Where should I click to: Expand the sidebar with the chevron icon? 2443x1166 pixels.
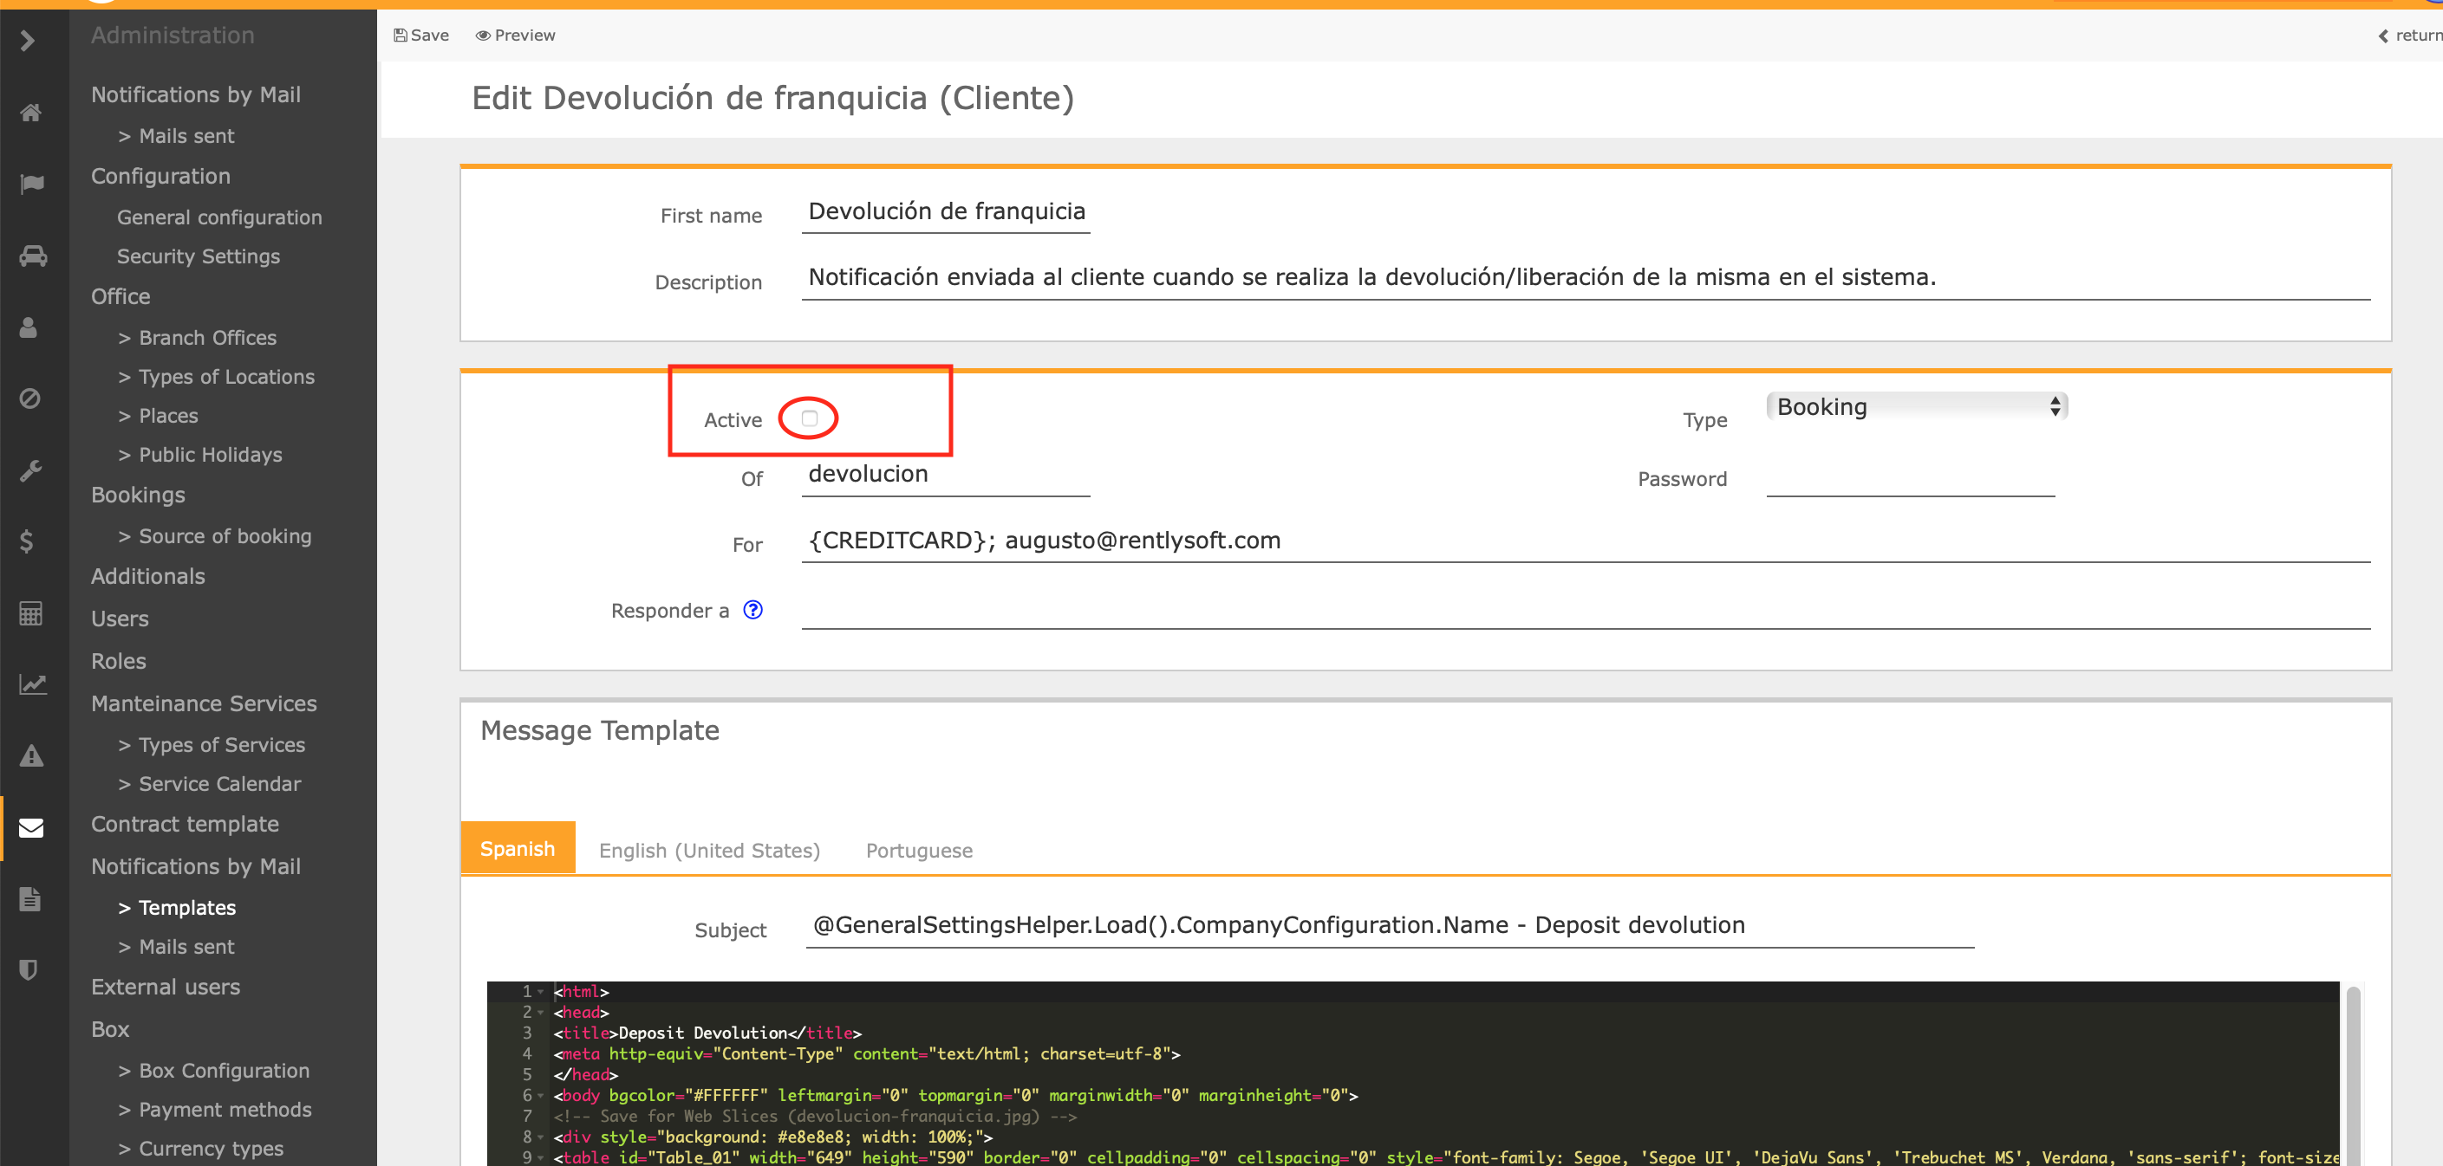(x=28, y=41)
